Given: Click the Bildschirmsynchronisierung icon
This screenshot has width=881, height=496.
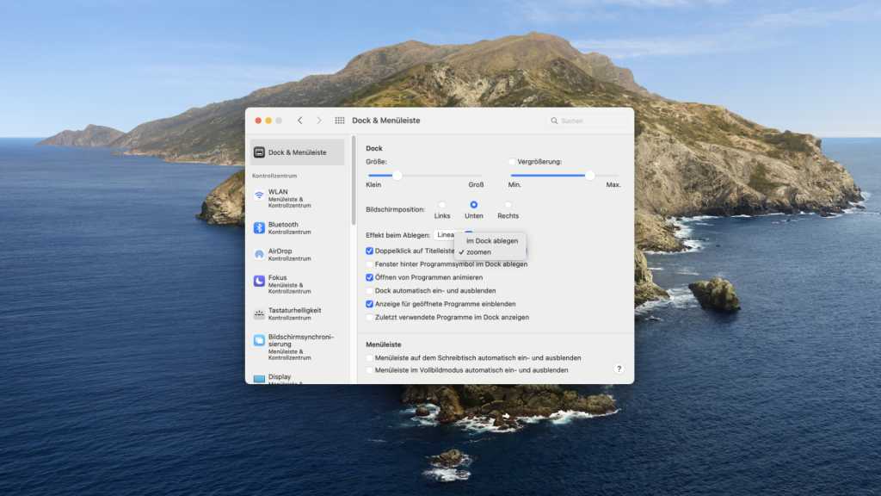Looking at the screenshot, I should pos(259,340).
